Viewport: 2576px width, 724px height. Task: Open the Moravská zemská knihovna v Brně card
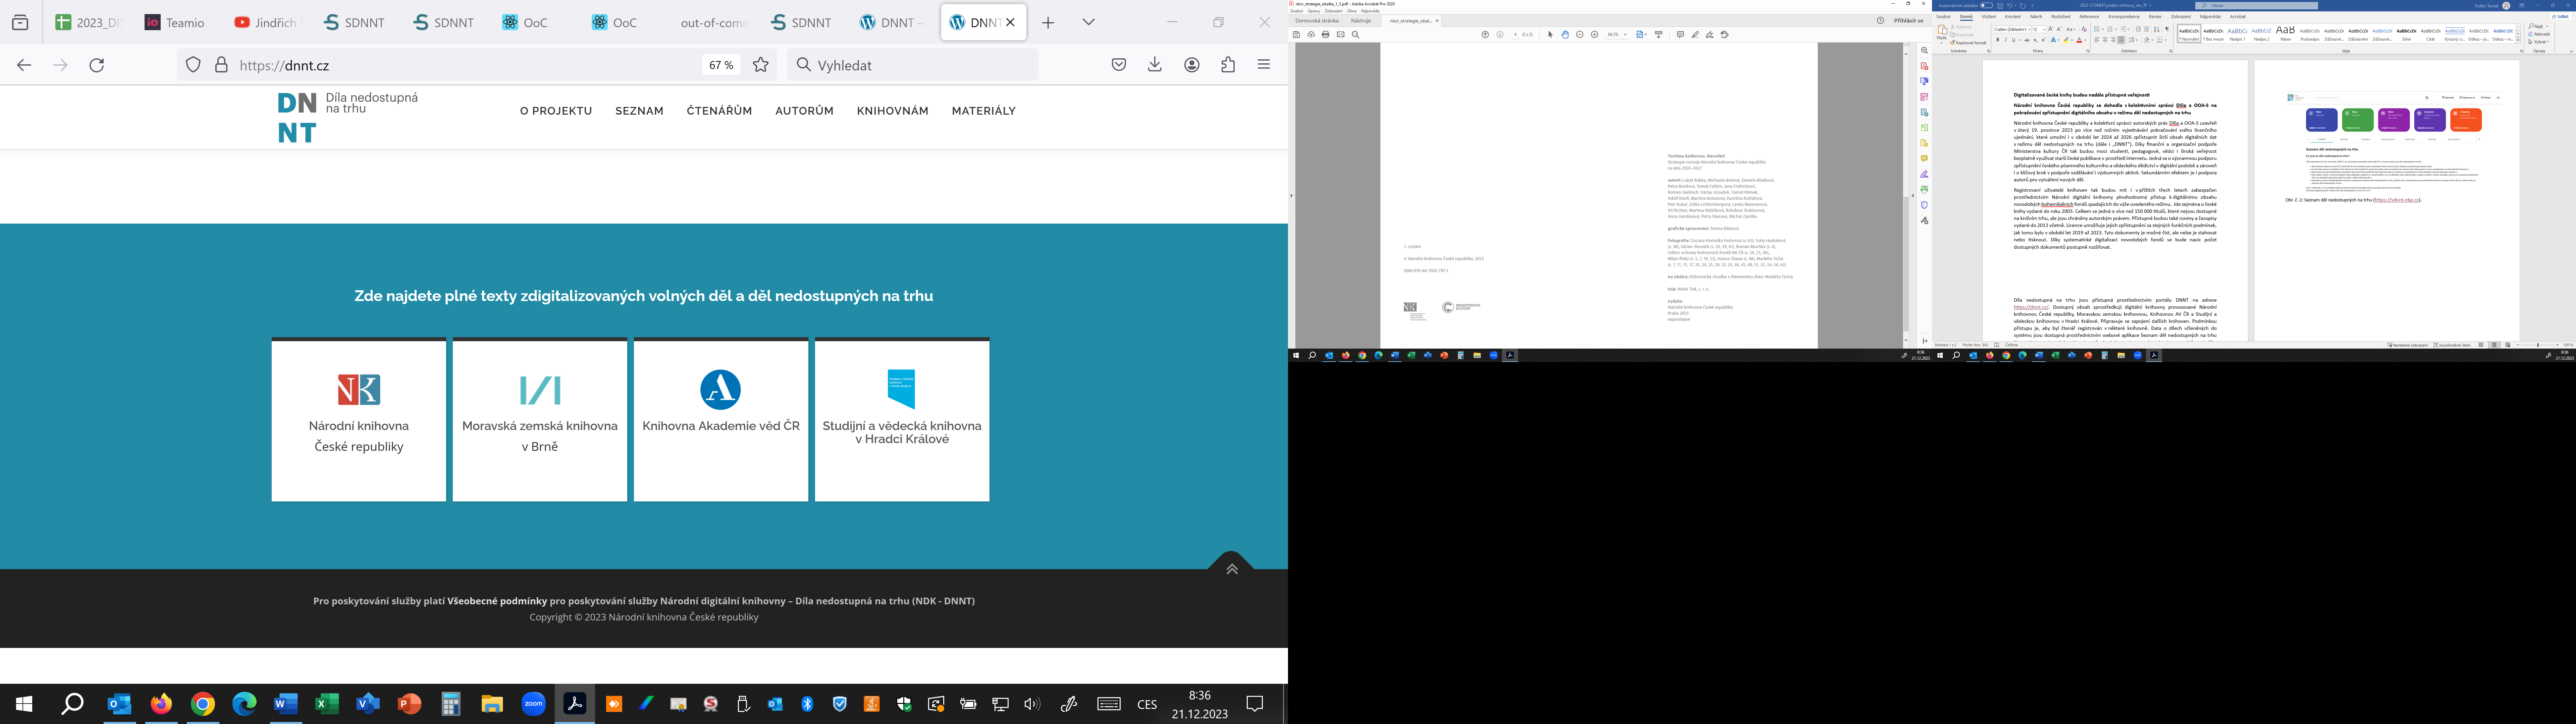(540, 420)
